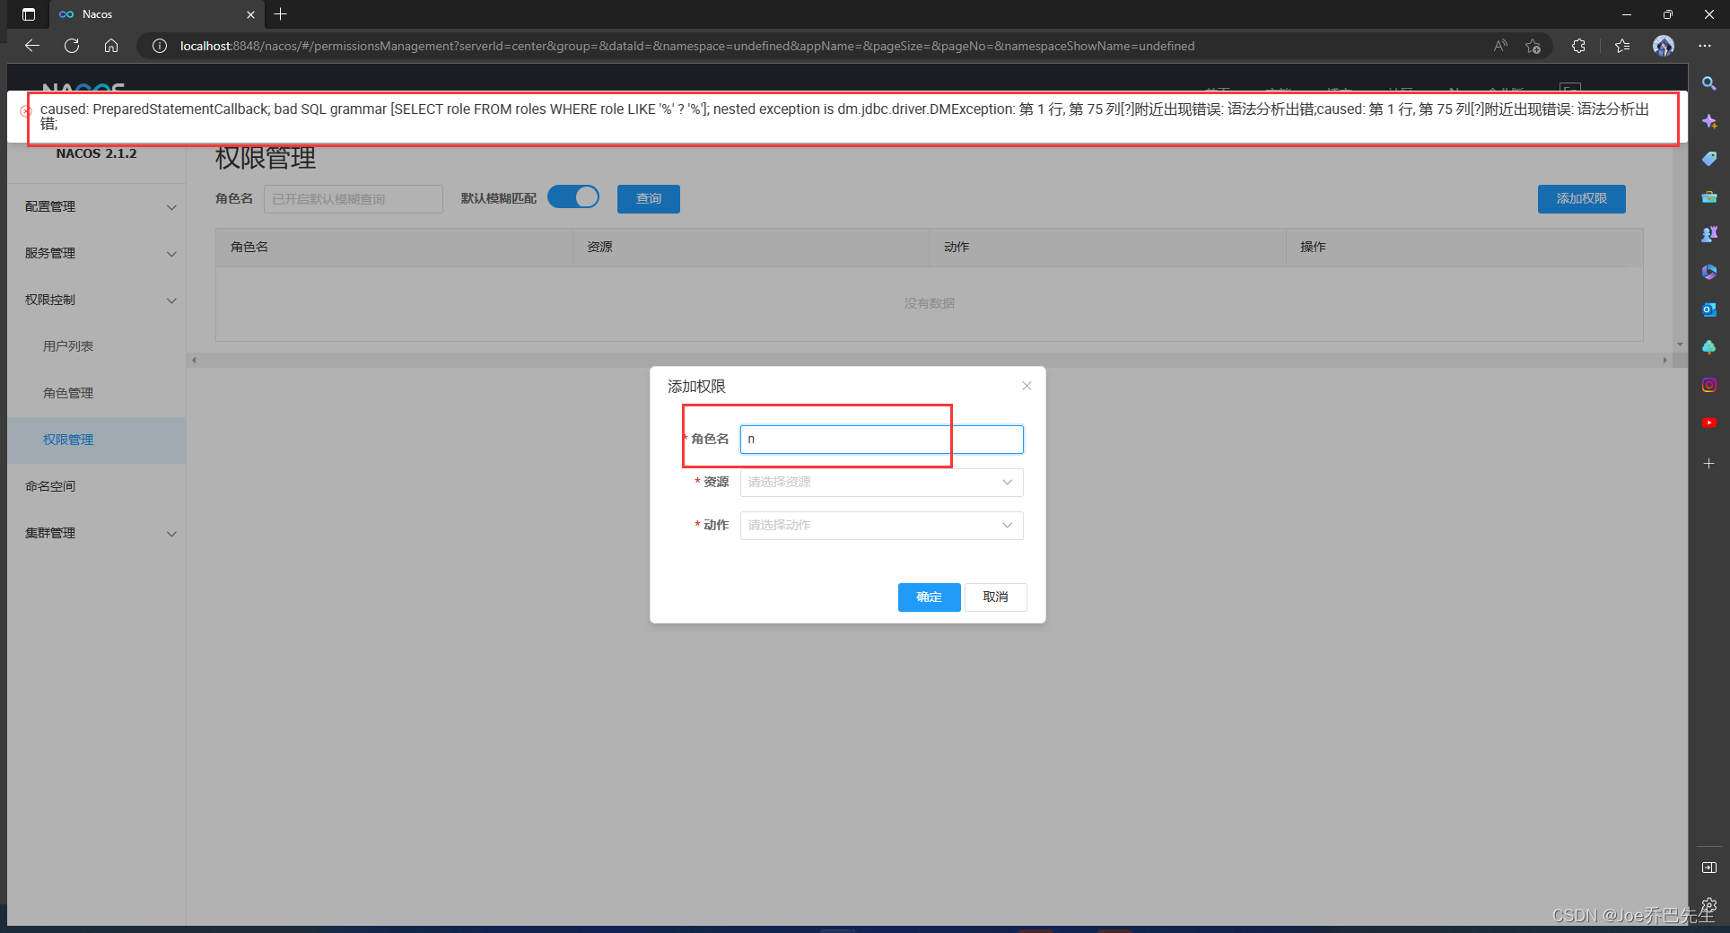The width and height of the screenshot is (1730, 933).
Task: Click the 查询 button
Action: point(649,198)
